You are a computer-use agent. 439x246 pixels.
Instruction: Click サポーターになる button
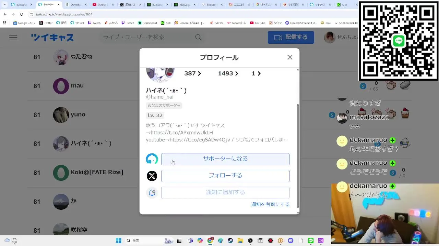pos(225,159)
